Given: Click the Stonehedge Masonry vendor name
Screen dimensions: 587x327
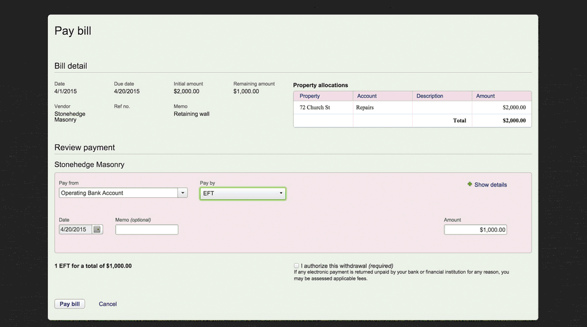Looking at the screenshot, I should (70, 117).
